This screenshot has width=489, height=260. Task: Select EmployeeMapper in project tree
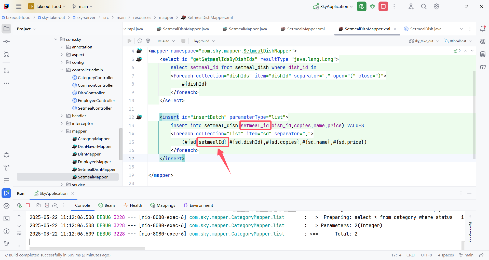point(92,162)
